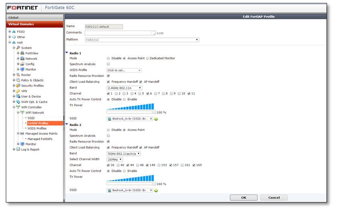
Task: Click the OK button
Action: pyautogui.click(x=244, y=198)
